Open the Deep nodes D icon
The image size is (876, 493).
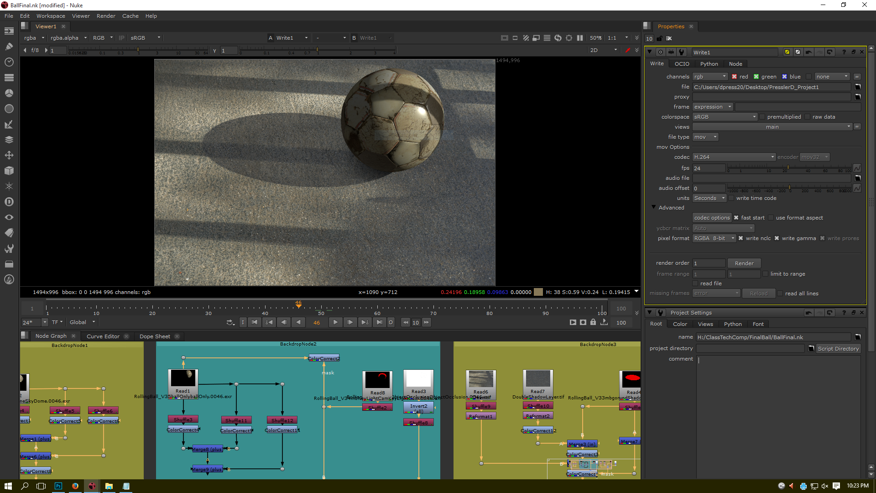[x=9, y=202]
